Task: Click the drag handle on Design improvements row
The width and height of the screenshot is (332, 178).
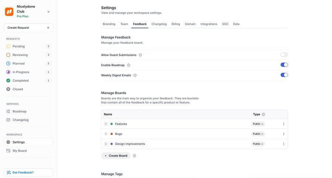Action: point(106,144)
